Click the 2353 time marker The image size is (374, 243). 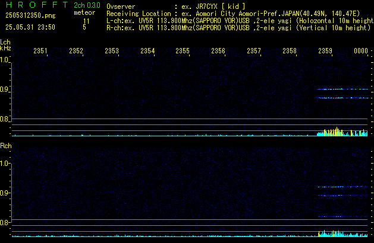(112, 51)
